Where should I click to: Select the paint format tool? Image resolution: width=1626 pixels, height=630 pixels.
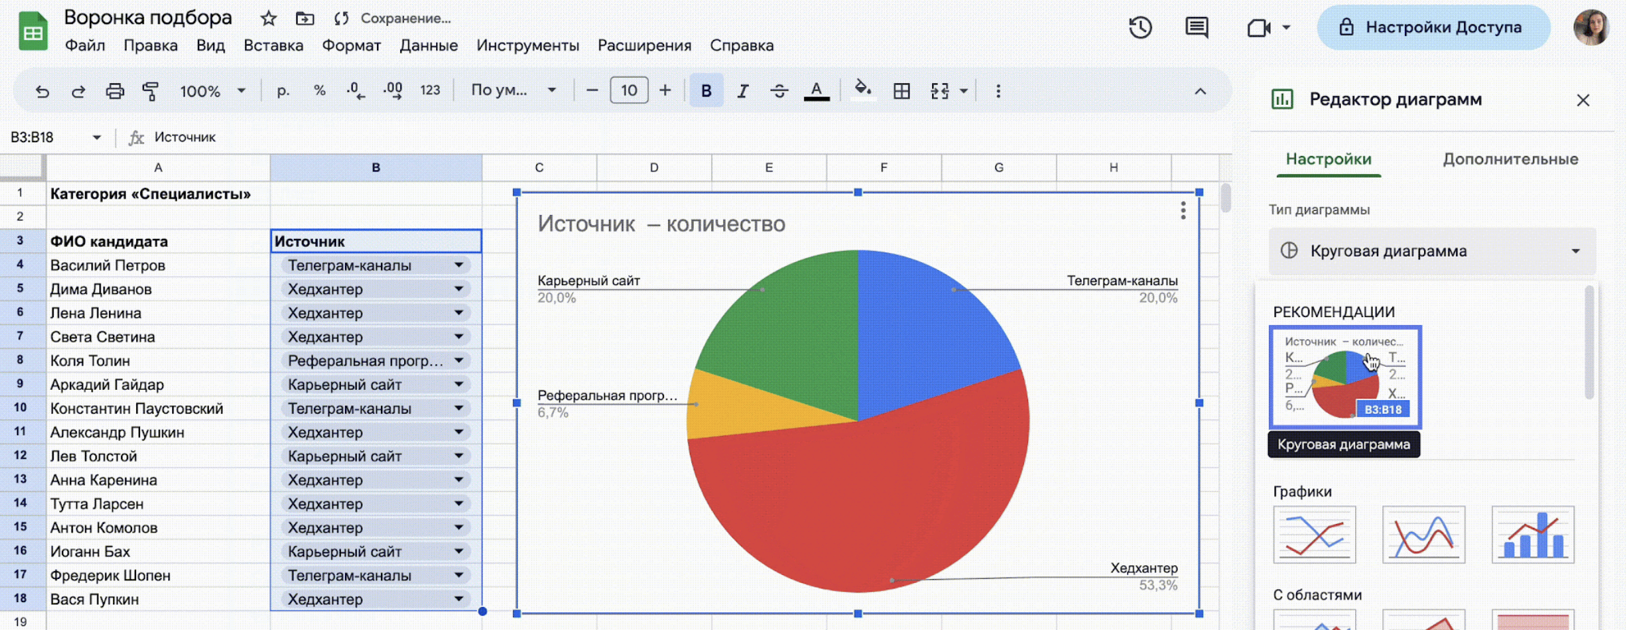(x=150, y=90)
